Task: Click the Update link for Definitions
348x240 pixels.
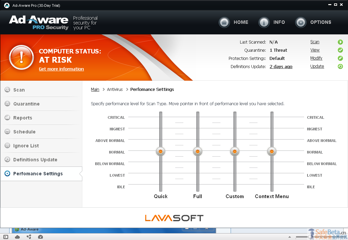Action: (317, 66)
